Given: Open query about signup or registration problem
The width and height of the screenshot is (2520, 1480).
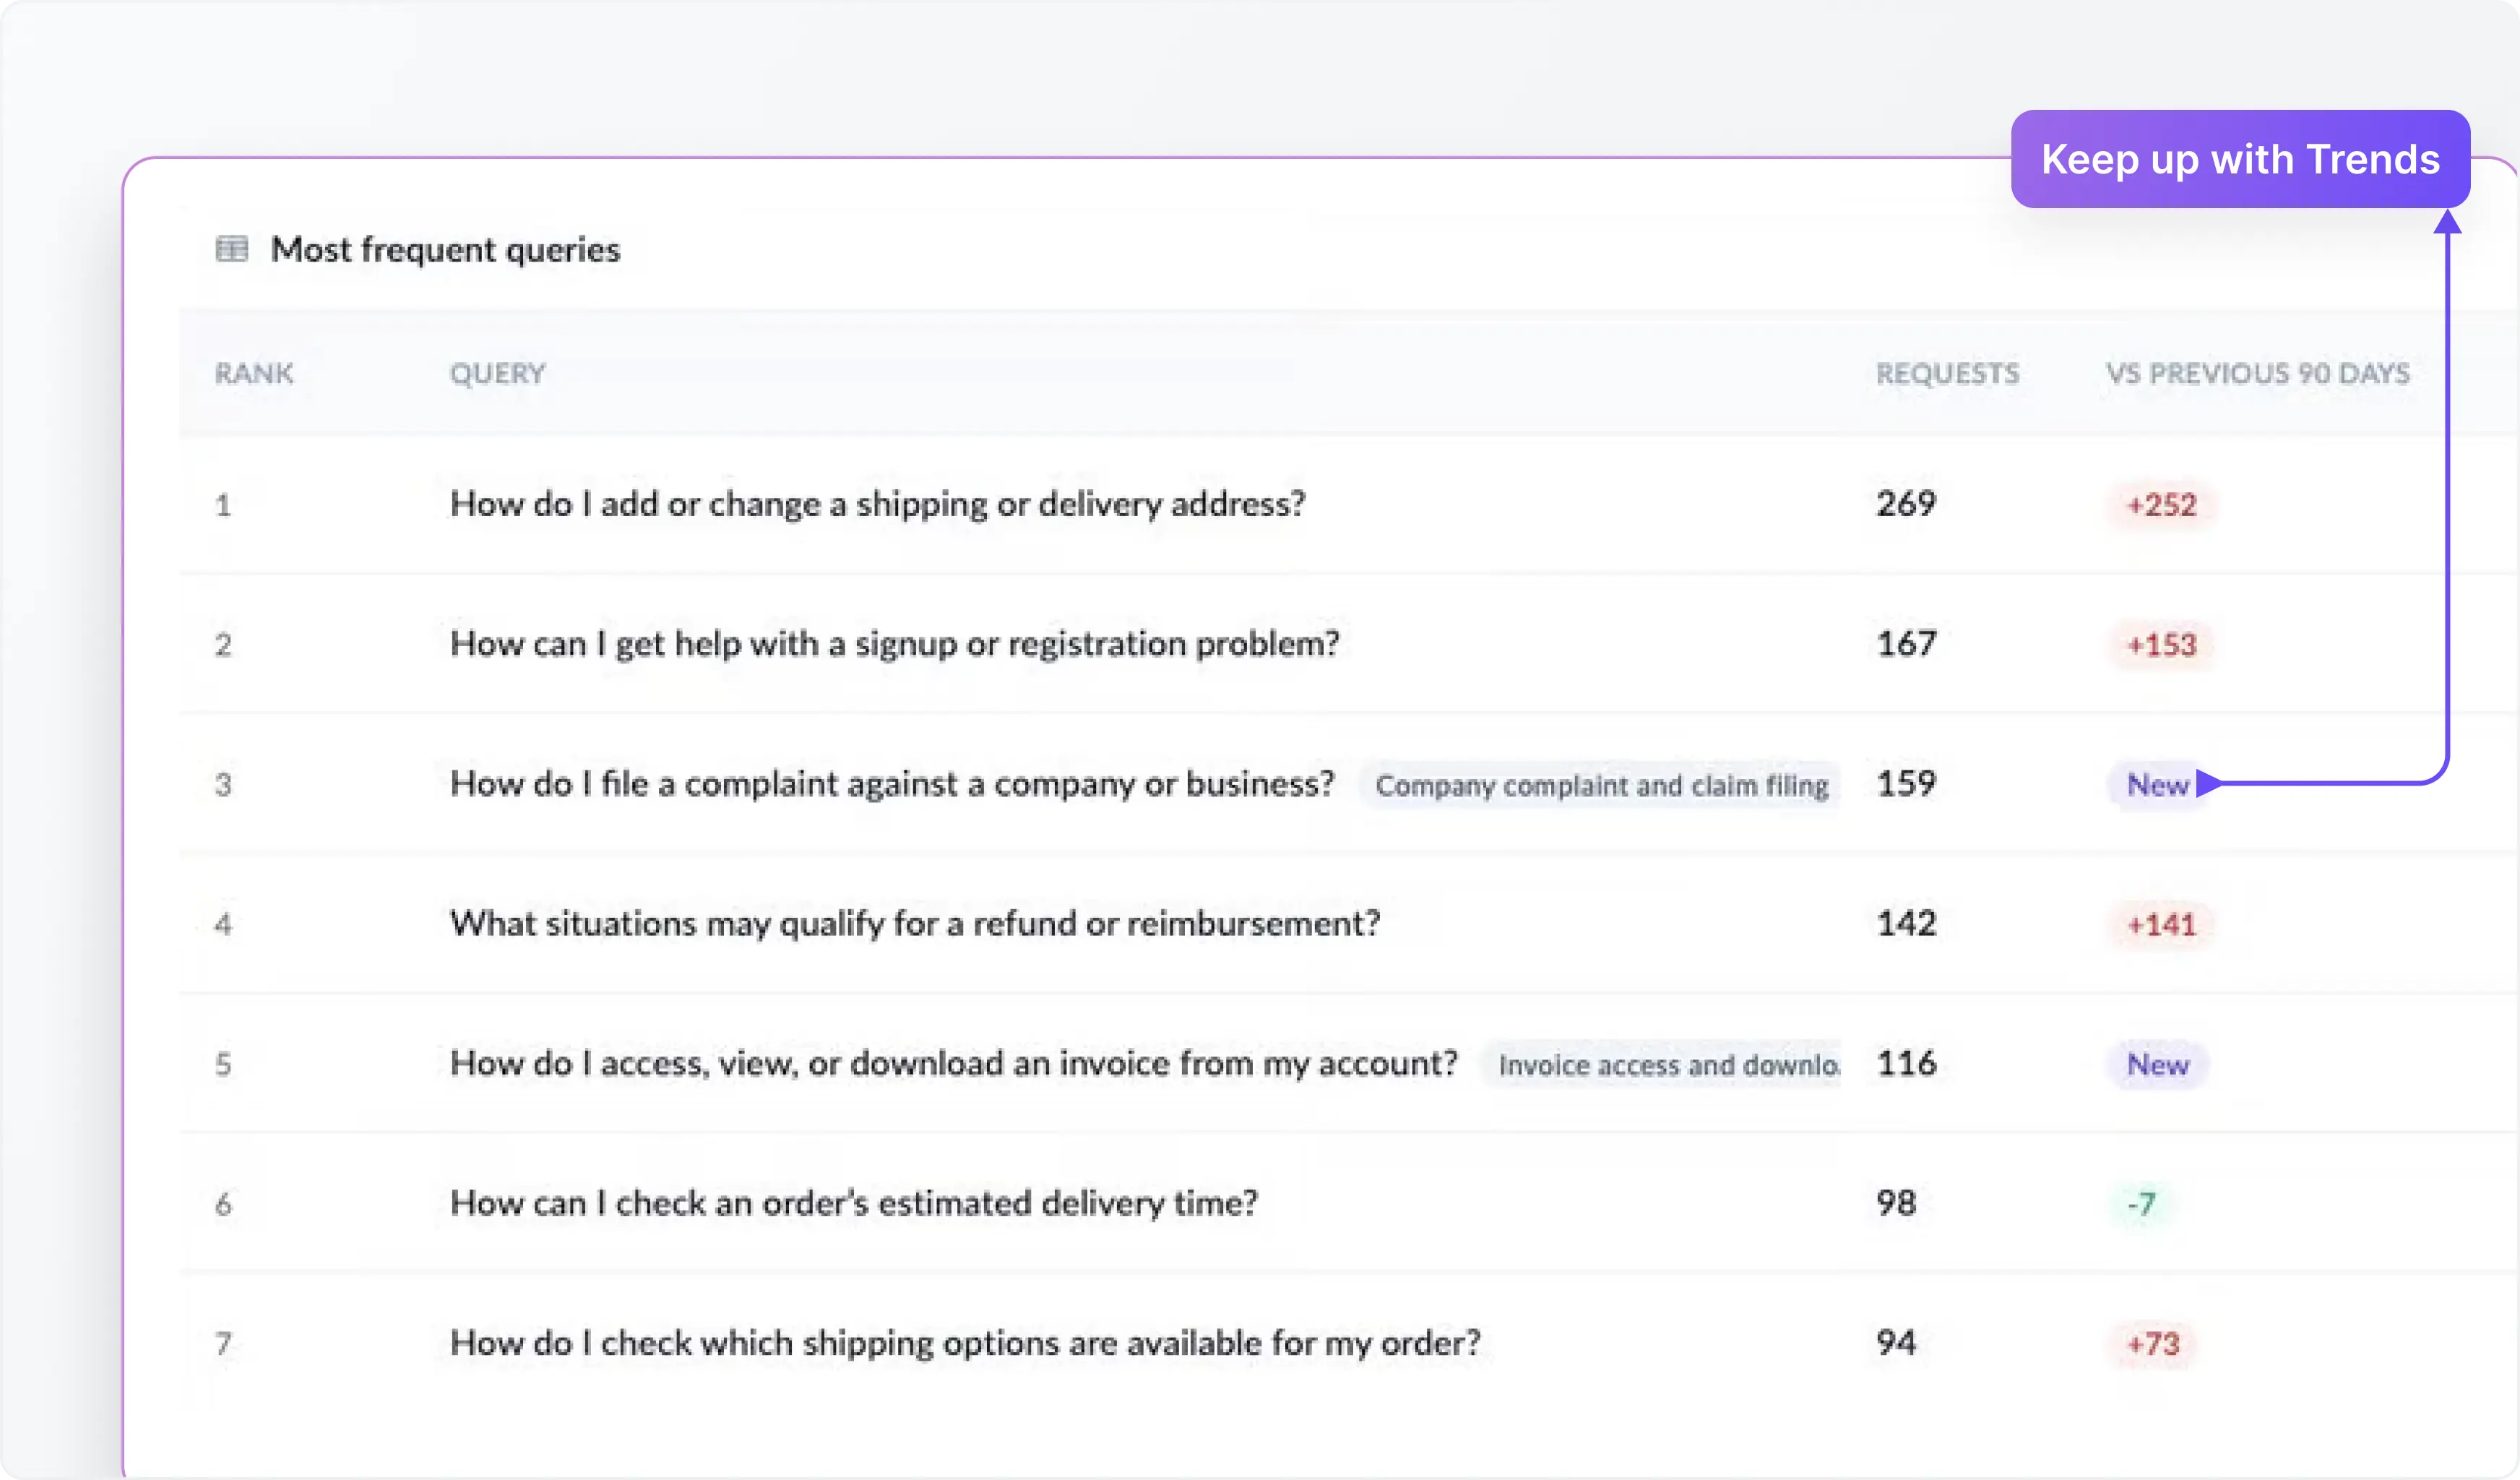Looking at the screenshot, I should coord(894,644).
